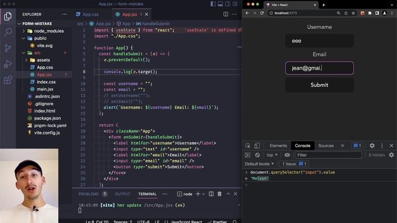Screen dimensions: 397x223
Task: Toggle primary sidebar layout icon
Action: pos(213,4)
